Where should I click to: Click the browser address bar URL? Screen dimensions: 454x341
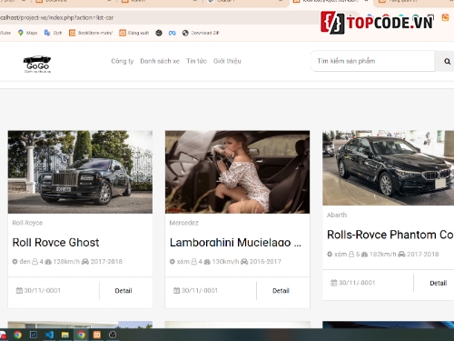56,17
